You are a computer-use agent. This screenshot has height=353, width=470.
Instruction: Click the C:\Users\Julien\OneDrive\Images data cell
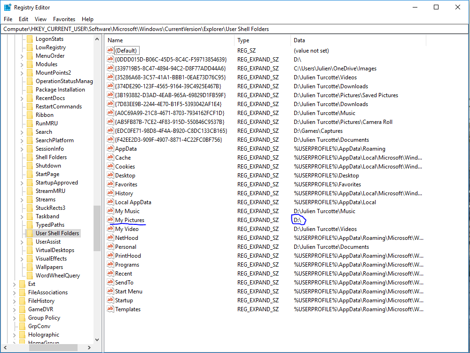point(335,68)
